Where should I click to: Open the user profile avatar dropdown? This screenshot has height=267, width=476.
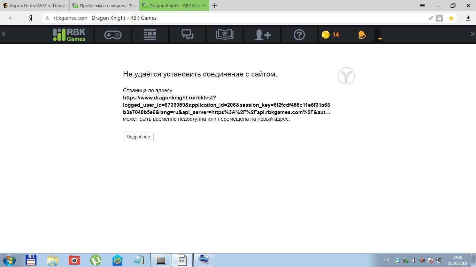pos(377,34)
